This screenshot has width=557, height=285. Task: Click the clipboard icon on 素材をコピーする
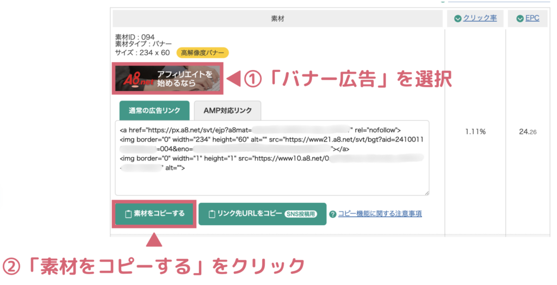[128, 214]
